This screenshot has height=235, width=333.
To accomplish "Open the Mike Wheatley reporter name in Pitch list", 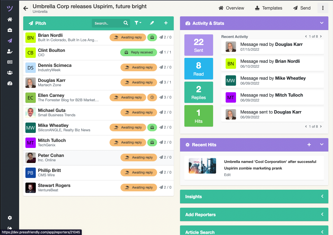I will pos(53,125).
